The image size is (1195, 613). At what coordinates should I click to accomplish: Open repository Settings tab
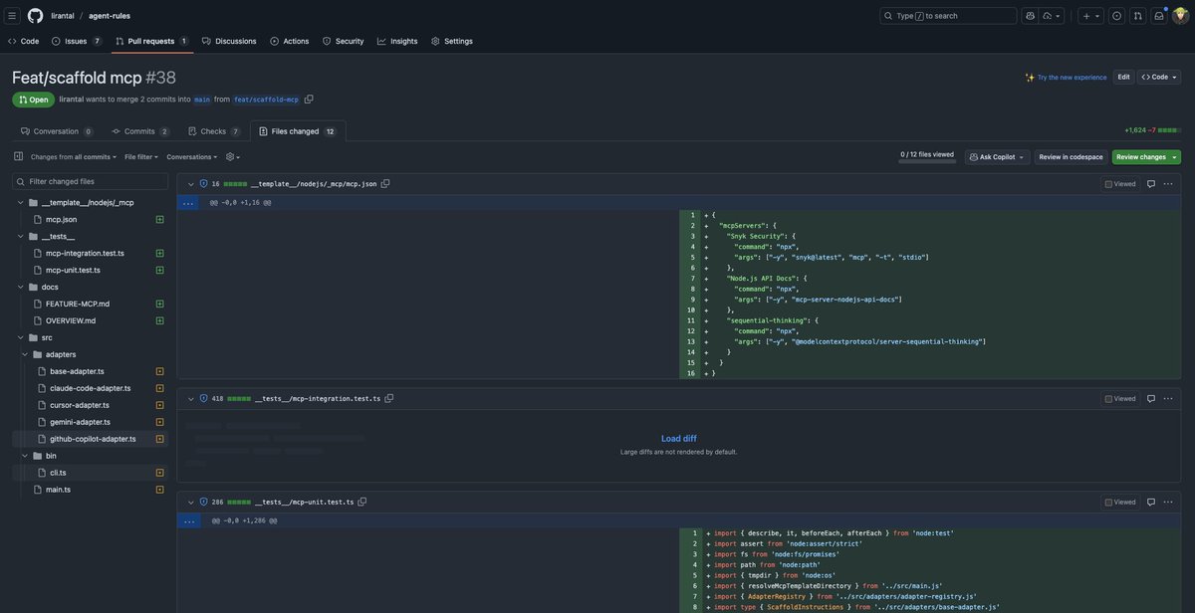click(x=452, y=41)
